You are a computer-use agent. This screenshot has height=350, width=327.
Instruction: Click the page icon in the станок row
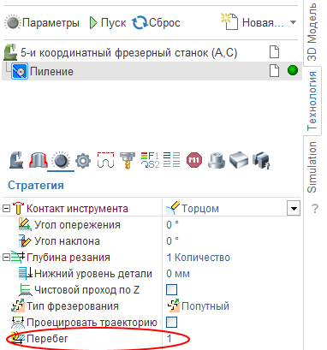[x=274, y=52]
